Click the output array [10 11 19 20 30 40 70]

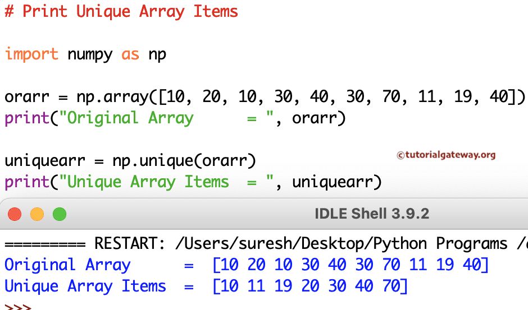coord(310,286)
